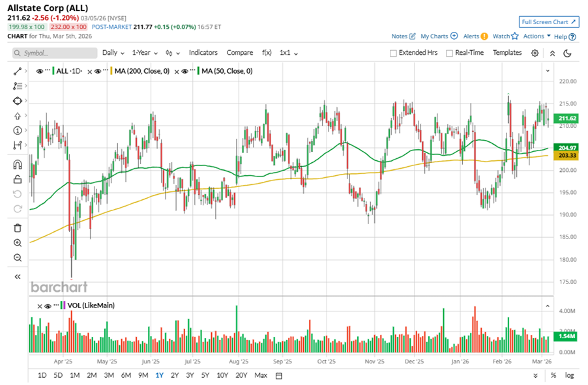Open the 1-Year period dropdown
The width and height of the screenshot is (588, 385).
(x=145, y=53)
